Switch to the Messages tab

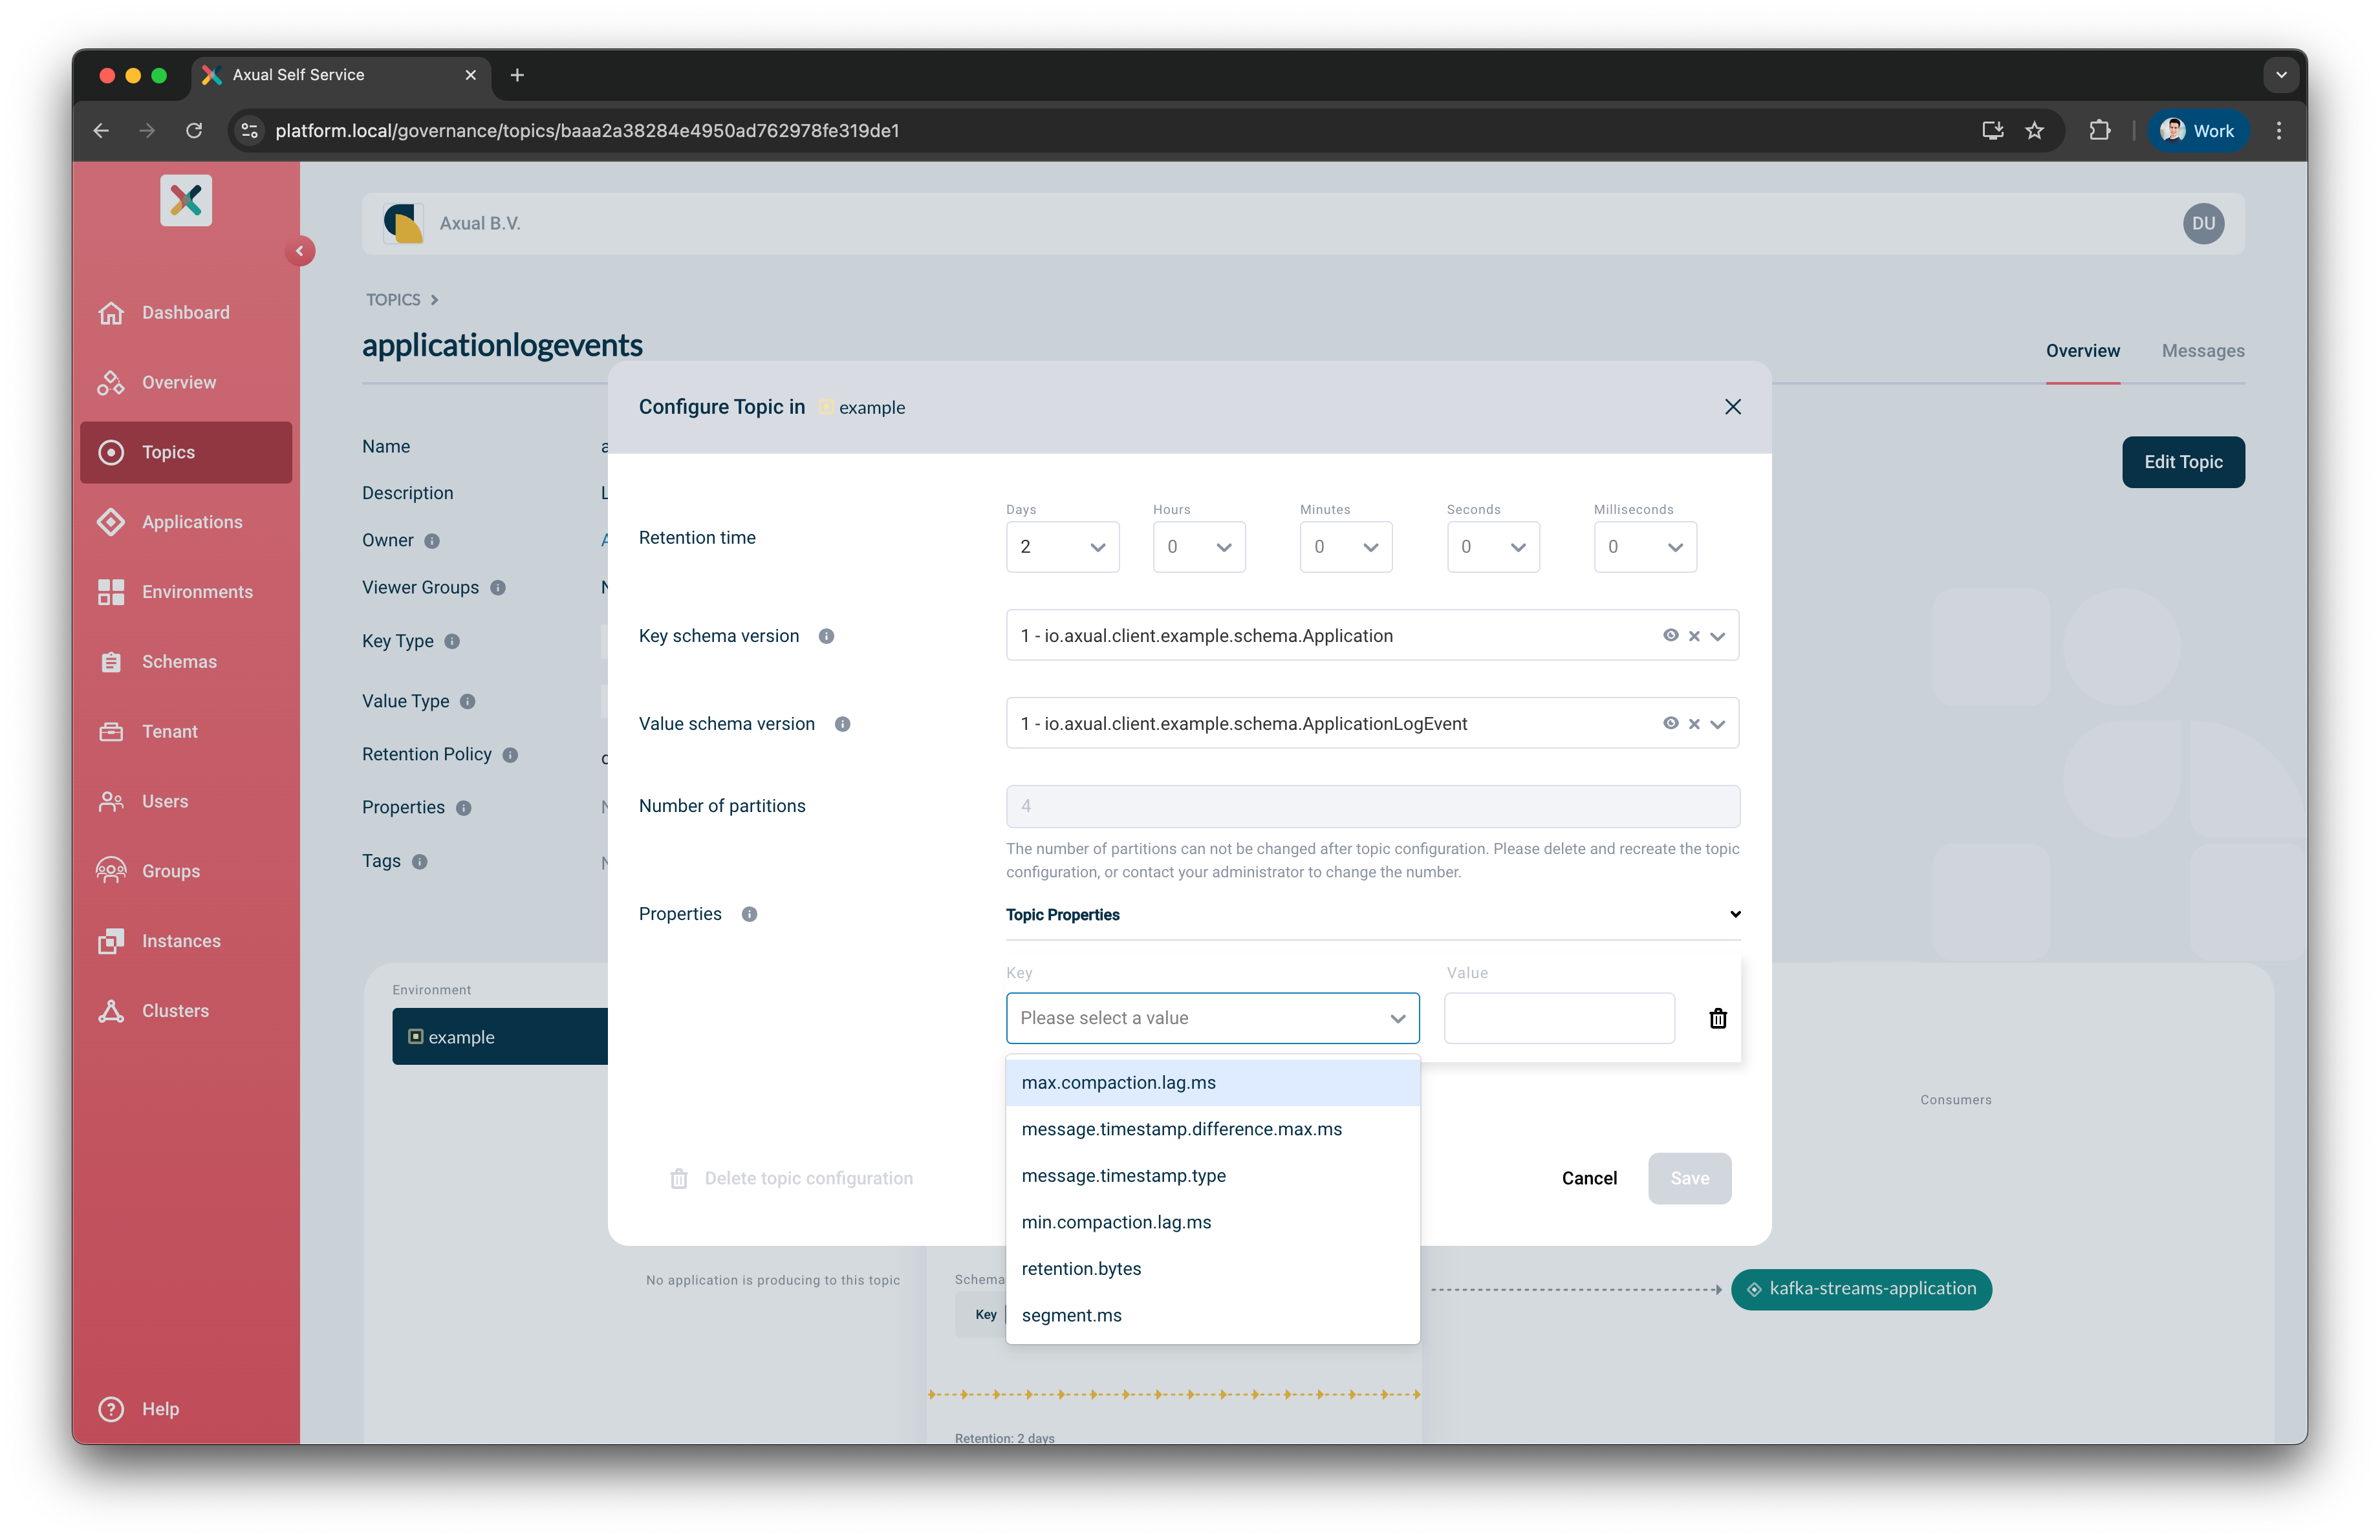tap(2203, 351)
